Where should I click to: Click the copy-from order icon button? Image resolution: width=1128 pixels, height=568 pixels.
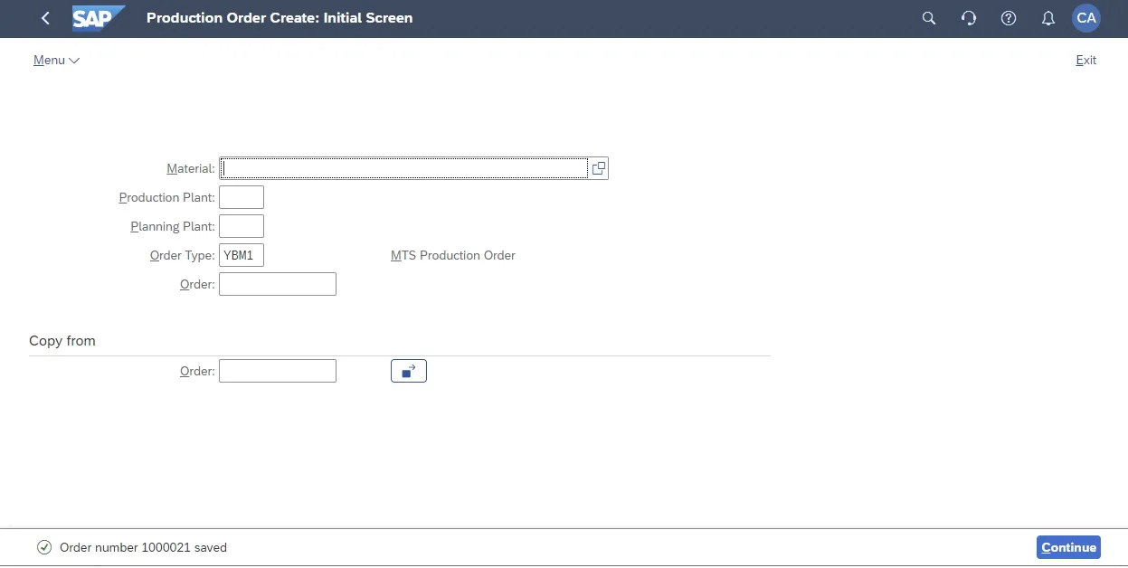click(x=408, y=371)
